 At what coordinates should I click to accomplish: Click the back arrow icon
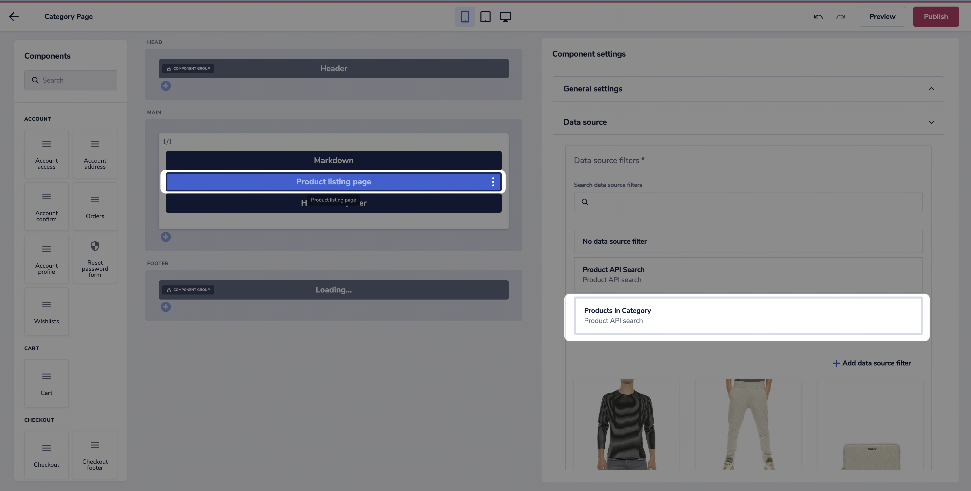[14, 17]
